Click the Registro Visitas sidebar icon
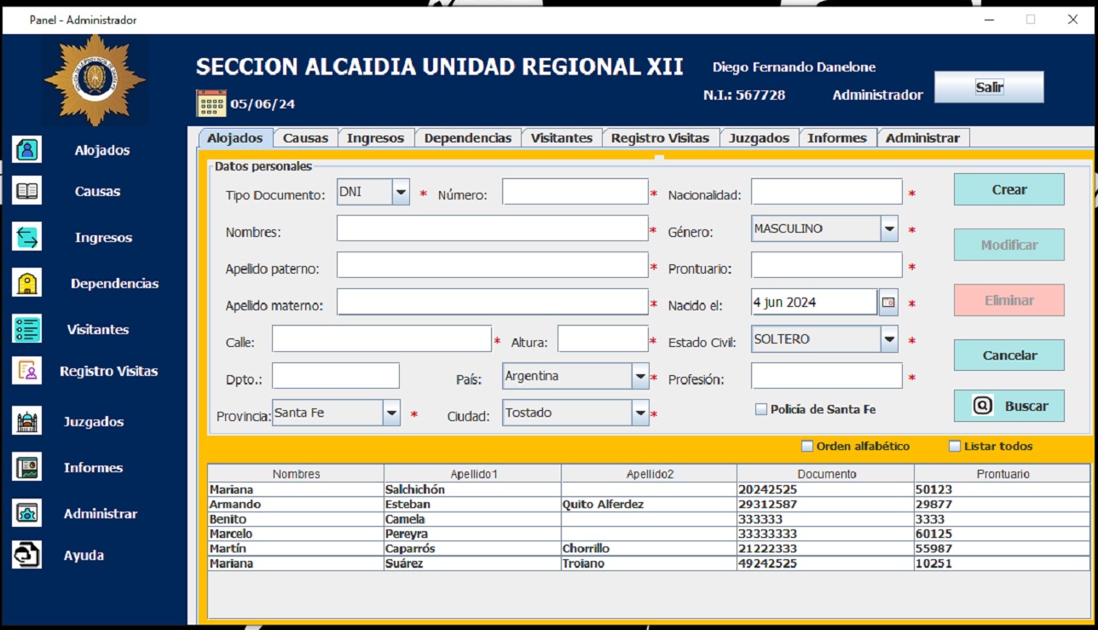Image resolution: width=1098 pixels, height=630 pixels. pos(27,371)
